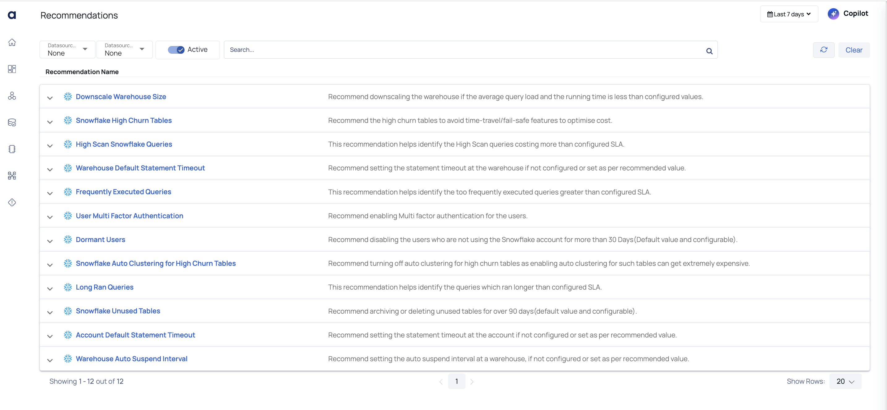Open Downscale Warehouse Size recommendation link
This screenshot has width=887, height=410.
pos(121,97)
